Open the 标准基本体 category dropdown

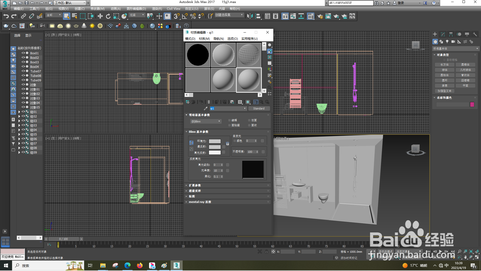click(x=456, y=49)
